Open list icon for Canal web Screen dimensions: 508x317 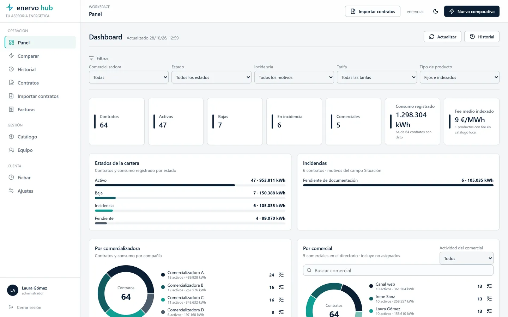pyautogui.click(x=489, y=286)
